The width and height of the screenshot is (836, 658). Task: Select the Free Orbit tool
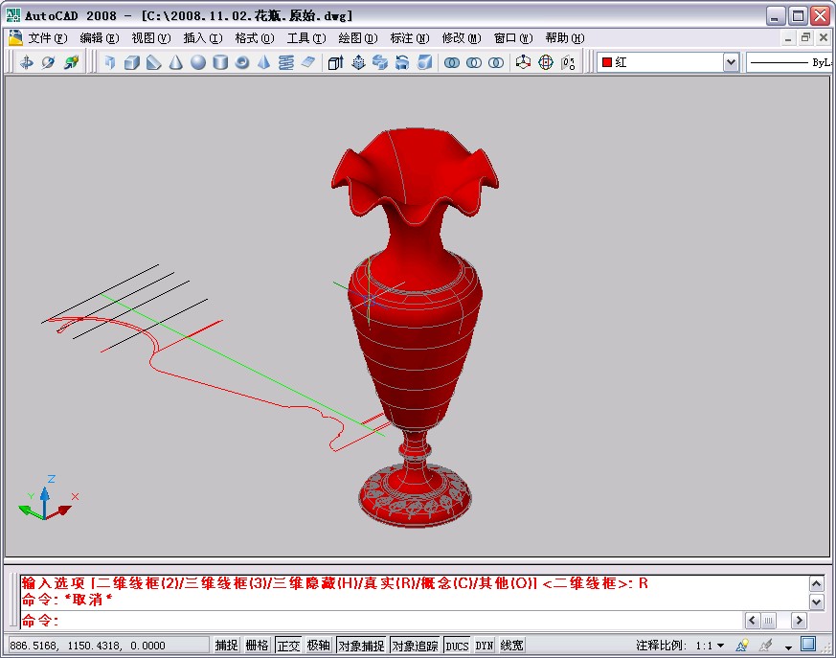pyautogui.click(x=49, y=62)
